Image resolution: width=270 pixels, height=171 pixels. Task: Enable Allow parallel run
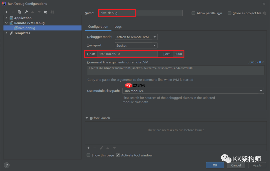coord(193,13)
